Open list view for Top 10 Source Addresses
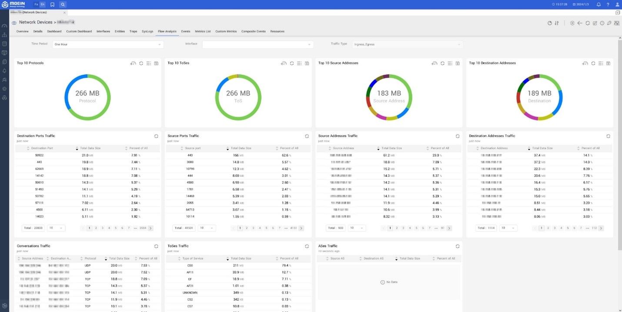 click(x=450, y=63)
